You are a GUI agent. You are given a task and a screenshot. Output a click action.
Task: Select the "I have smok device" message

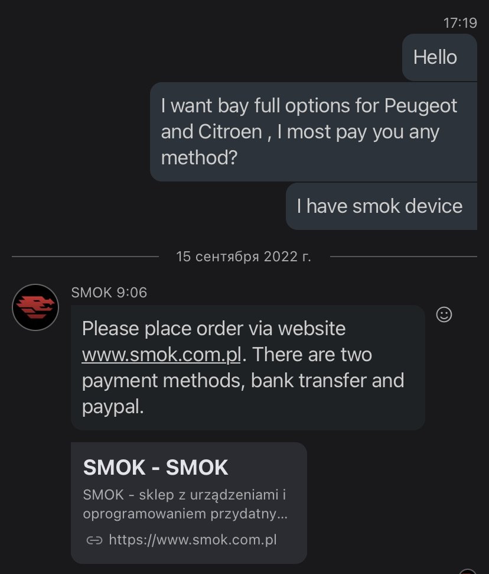click(x=380, y=206)
